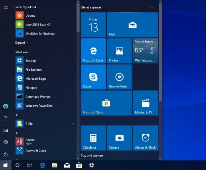The width and height of the screenshot is (206, 170).
Task: Open the Settings gear in the Start sidebar
Action: tap(6, 142)
